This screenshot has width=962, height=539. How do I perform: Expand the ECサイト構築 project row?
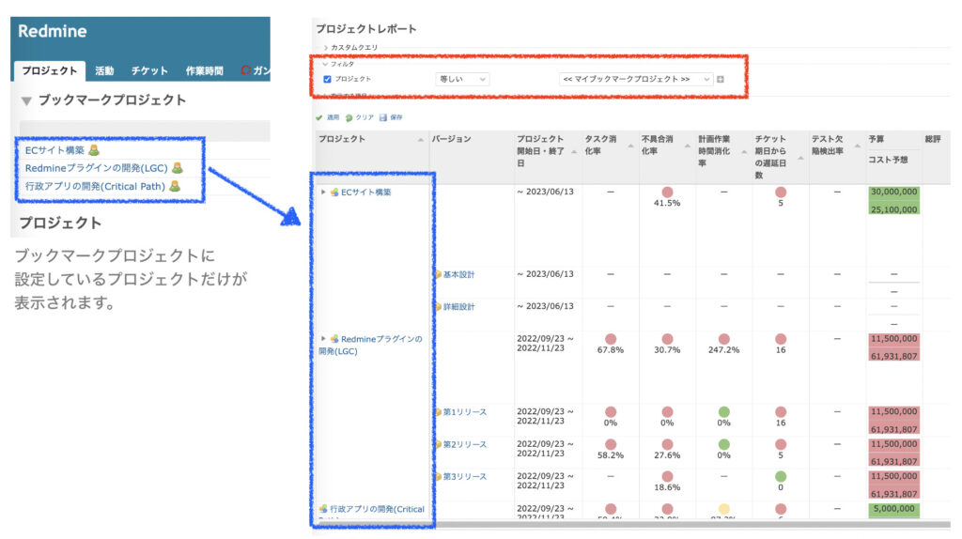pos(324,192)
